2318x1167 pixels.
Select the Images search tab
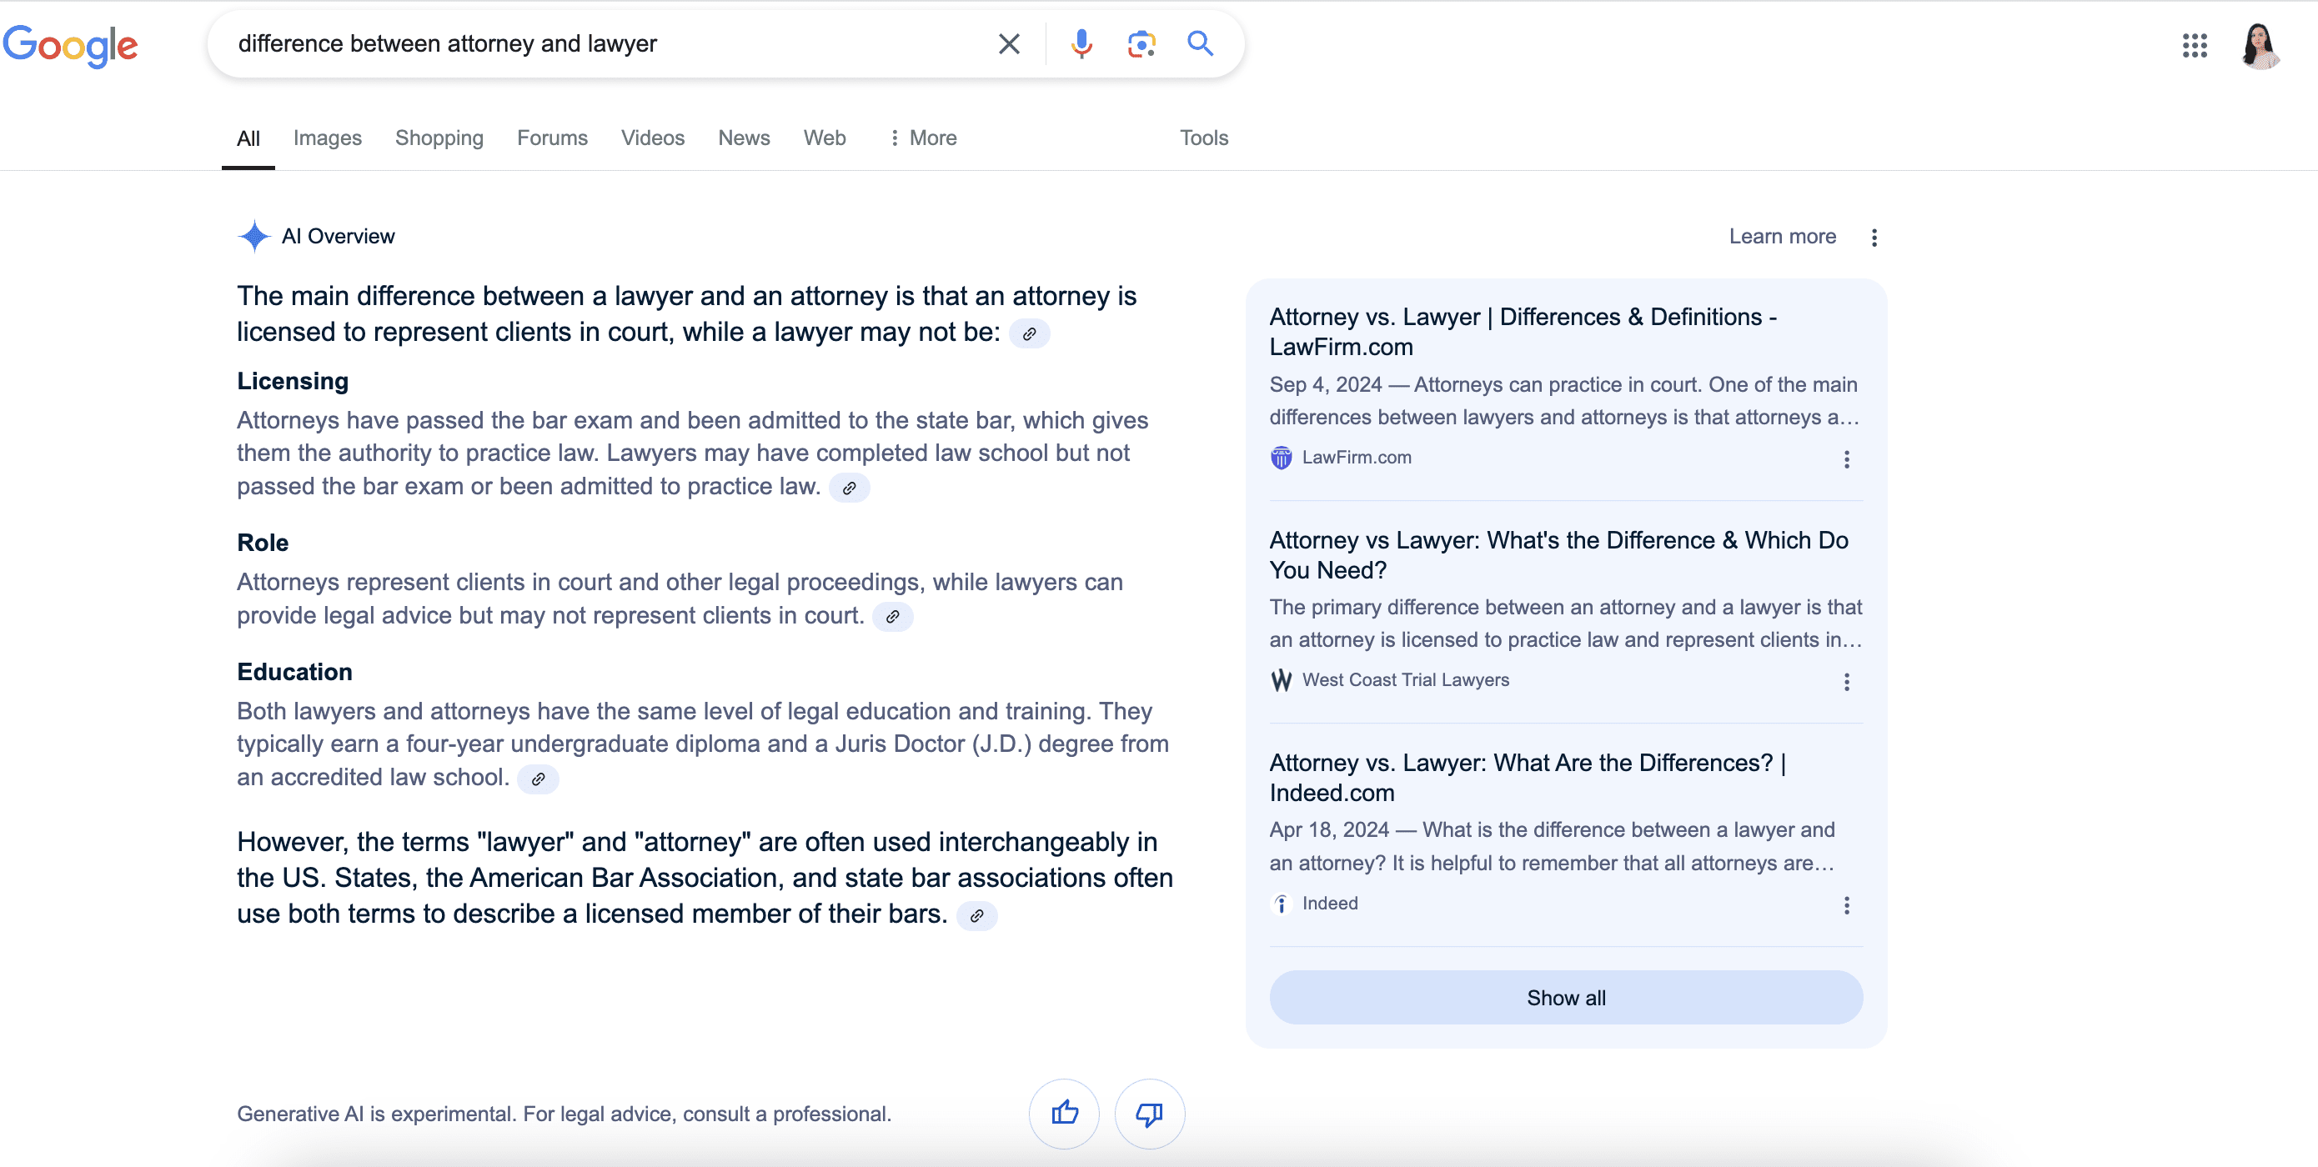pyautogui.click(x=328, y=138)
